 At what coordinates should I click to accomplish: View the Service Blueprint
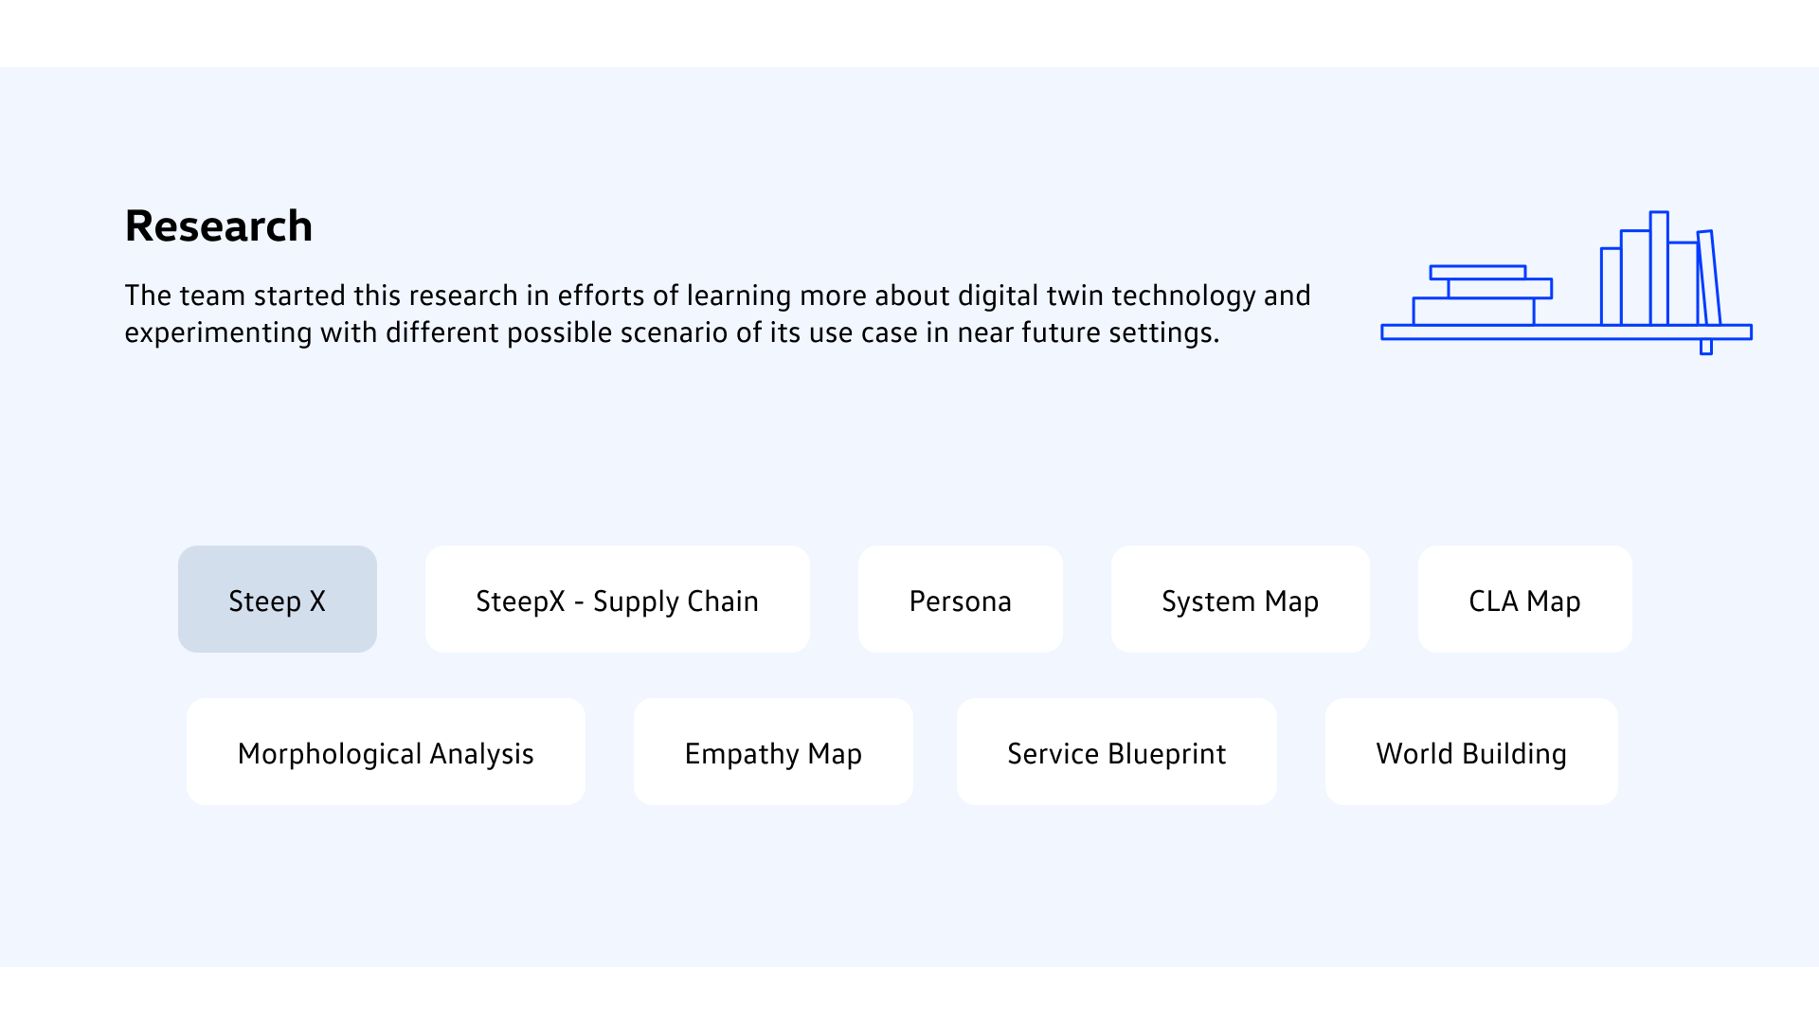tap(1116, 752)
